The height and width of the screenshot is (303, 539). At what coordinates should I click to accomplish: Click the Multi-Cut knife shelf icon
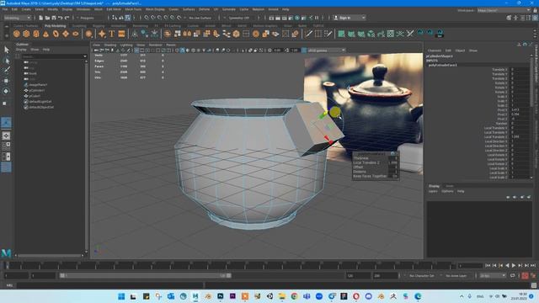309,34
